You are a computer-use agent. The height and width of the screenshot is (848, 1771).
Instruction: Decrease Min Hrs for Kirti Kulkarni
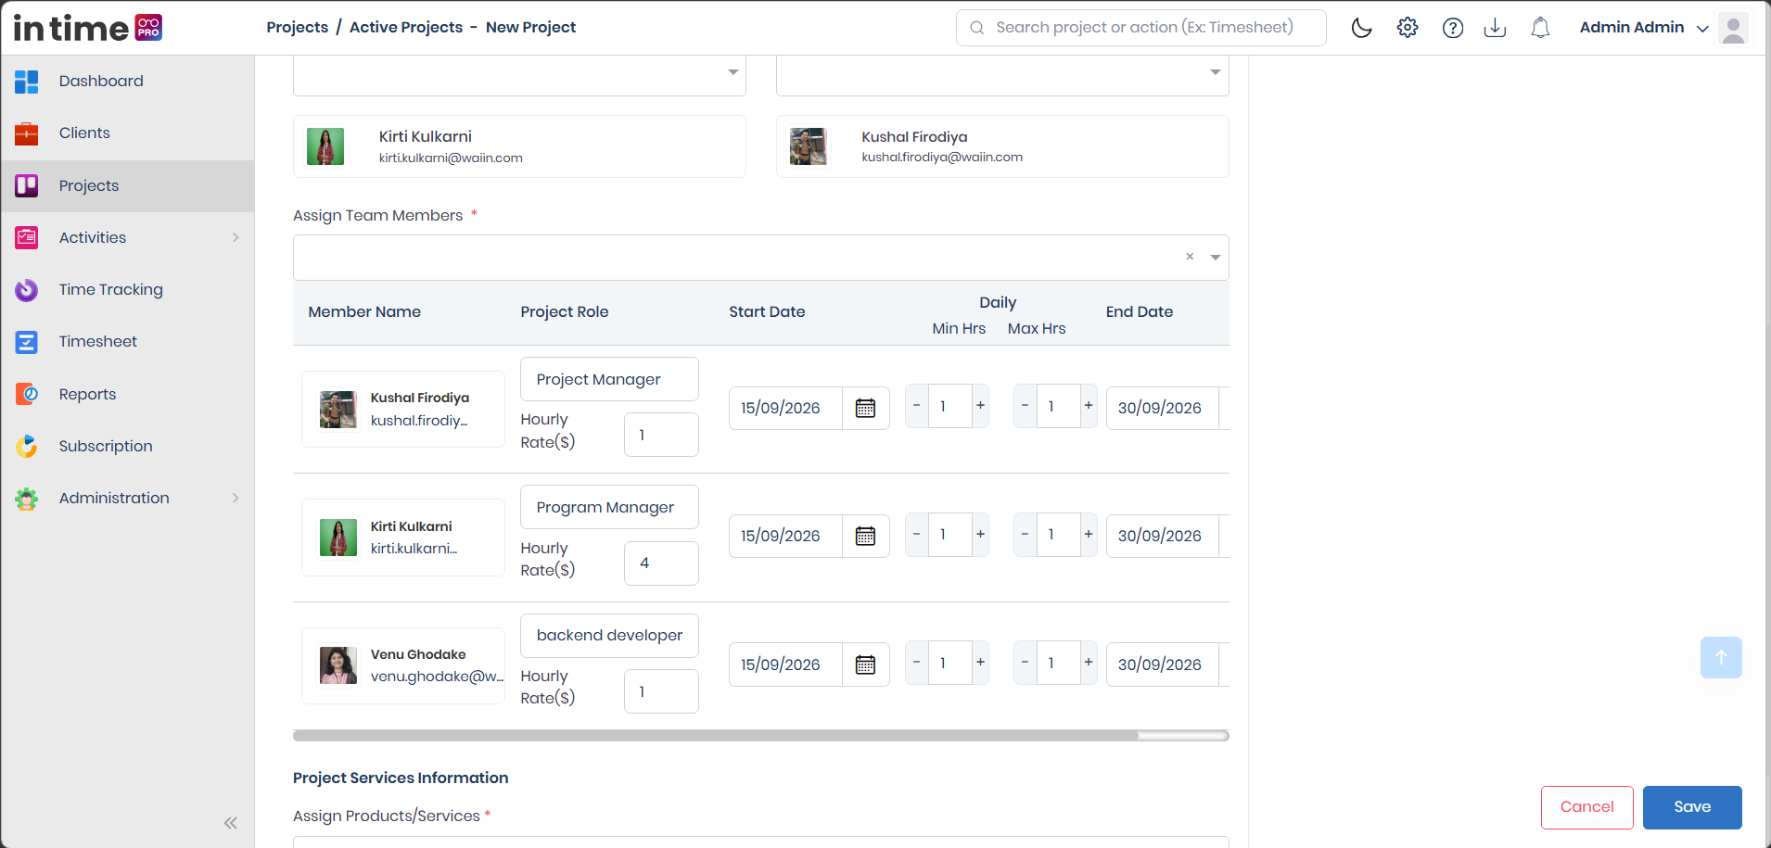pyautogui.click(x=916, y=534)
